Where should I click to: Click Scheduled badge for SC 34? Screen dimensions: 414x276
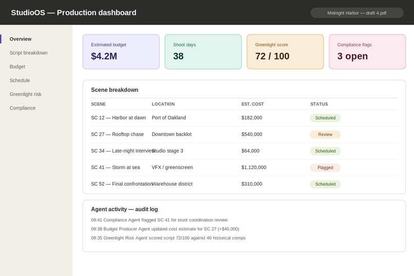[x=325, y=151]
